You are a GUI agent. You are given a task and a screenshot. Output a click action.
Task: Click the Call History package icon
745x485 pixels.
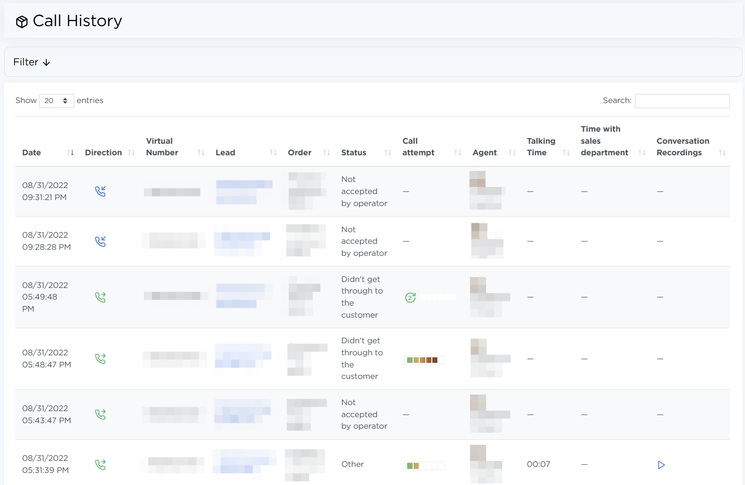coord(22,22)
